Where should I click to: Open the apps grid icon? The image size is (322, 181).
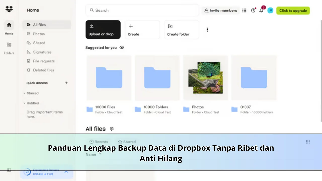coord(244,10)
